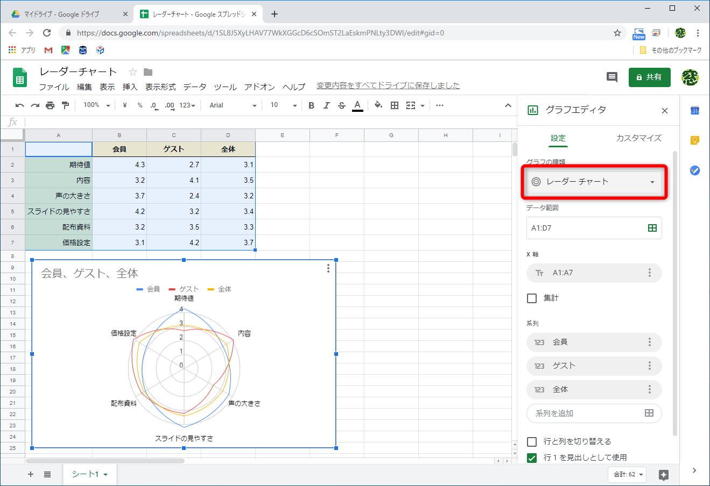The image size is (710, 486).
Task: Check 行と列を切り替える option
Action: (532, 441)
